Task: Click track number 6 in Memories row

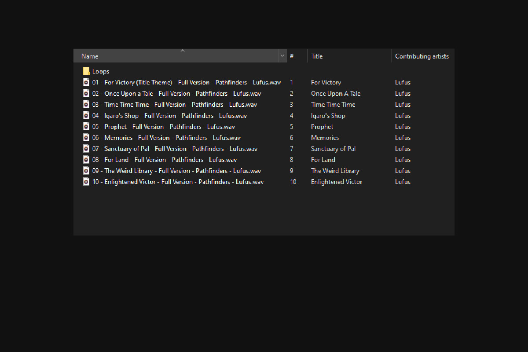Action: click(292, 138)
